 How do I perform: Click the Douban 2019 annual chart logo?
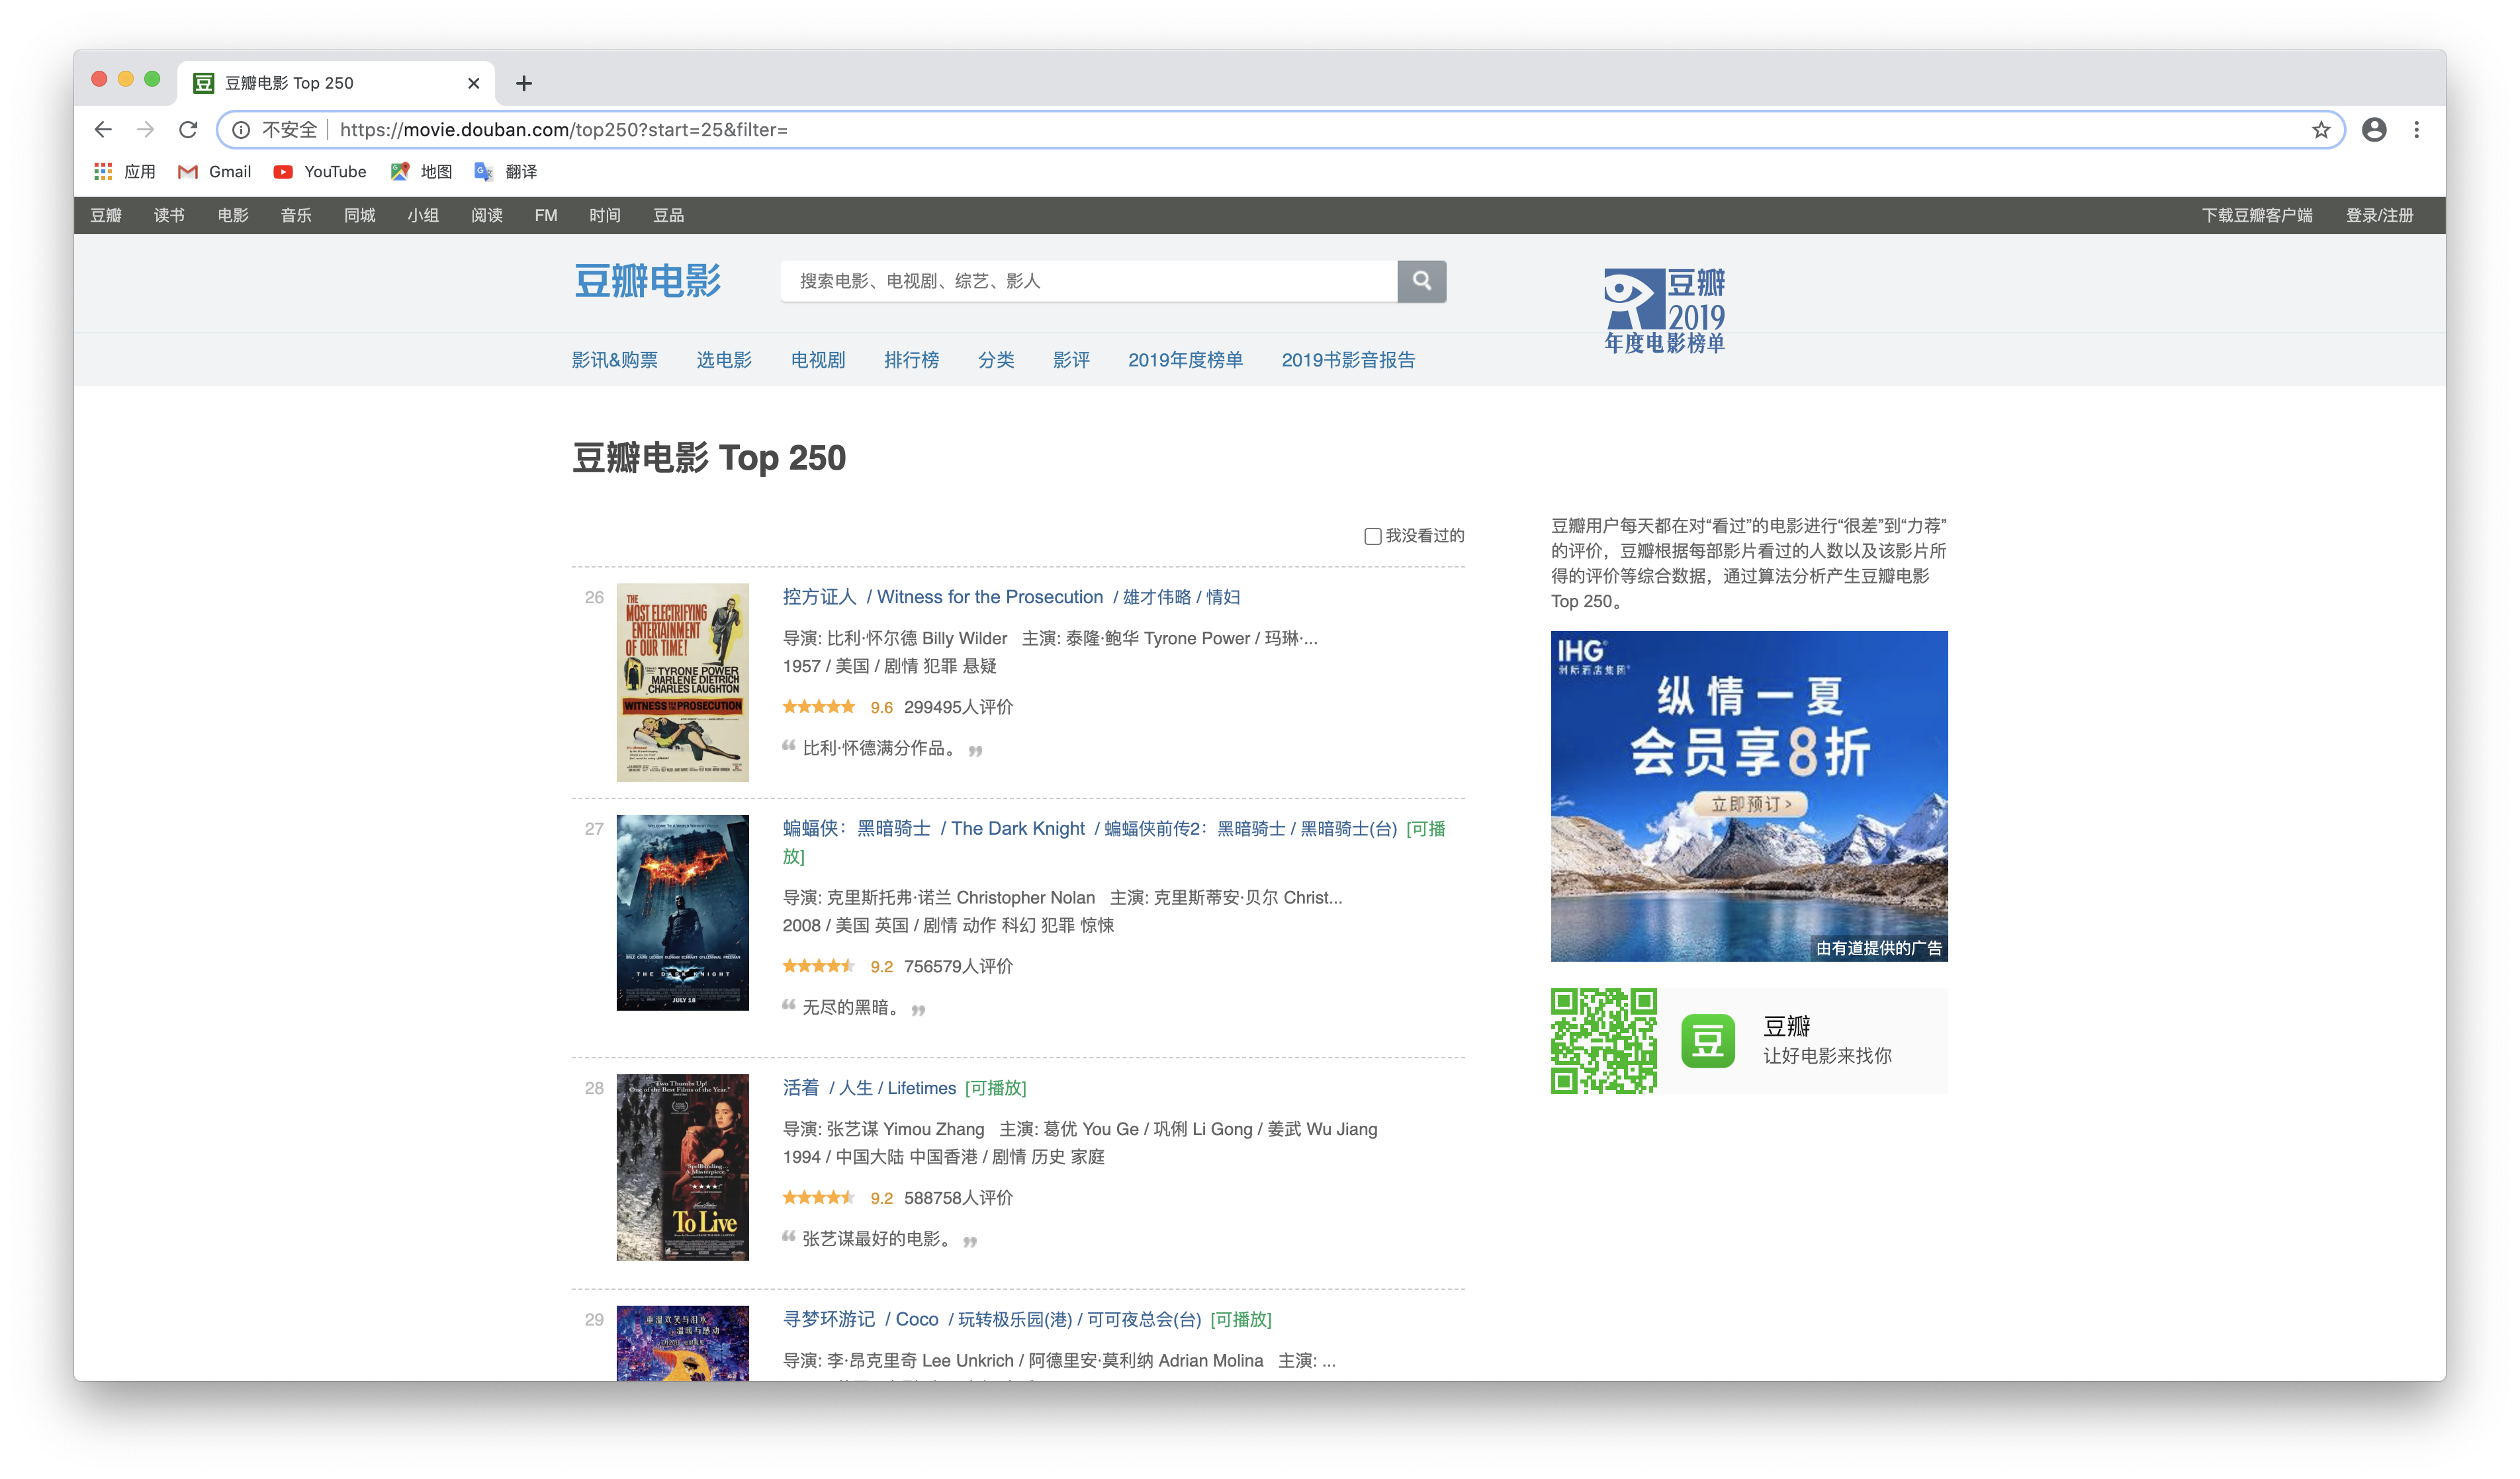point(1664,311)
